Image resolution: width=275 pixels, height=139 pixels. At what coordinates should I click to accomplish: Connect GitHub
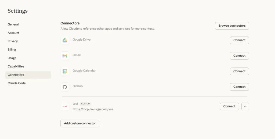(x=239, y=87)
